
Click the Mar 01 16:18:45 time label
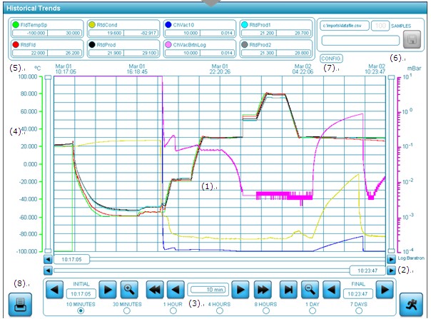point(137,69)
